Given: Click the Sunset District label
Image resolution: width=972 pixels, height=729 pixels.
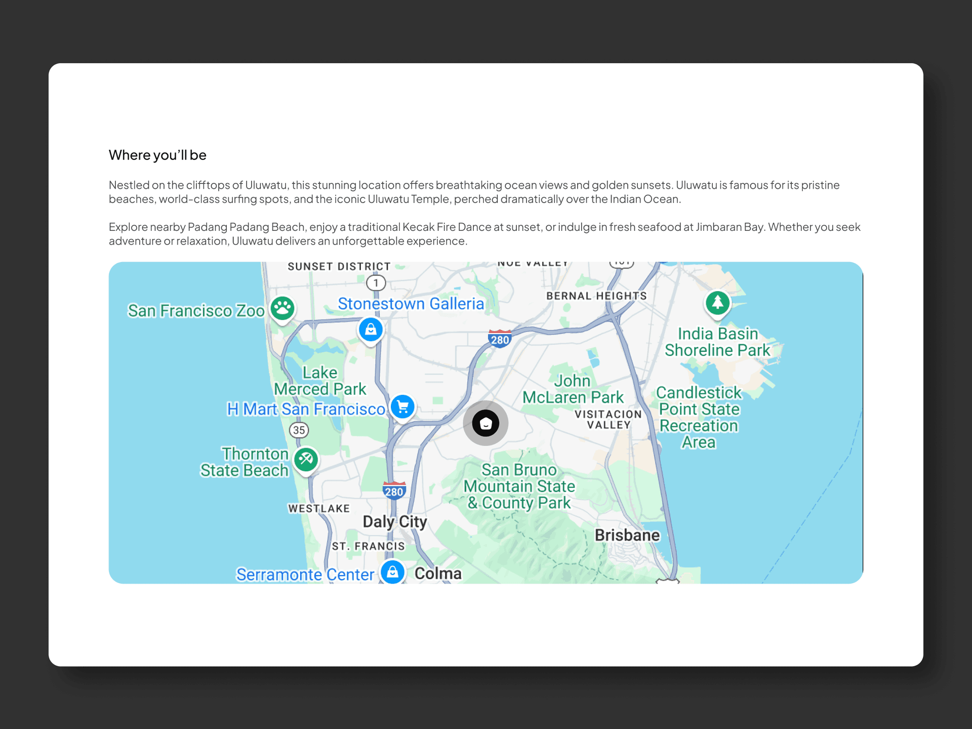Looking at the screenshot, I should pos(339,266).
